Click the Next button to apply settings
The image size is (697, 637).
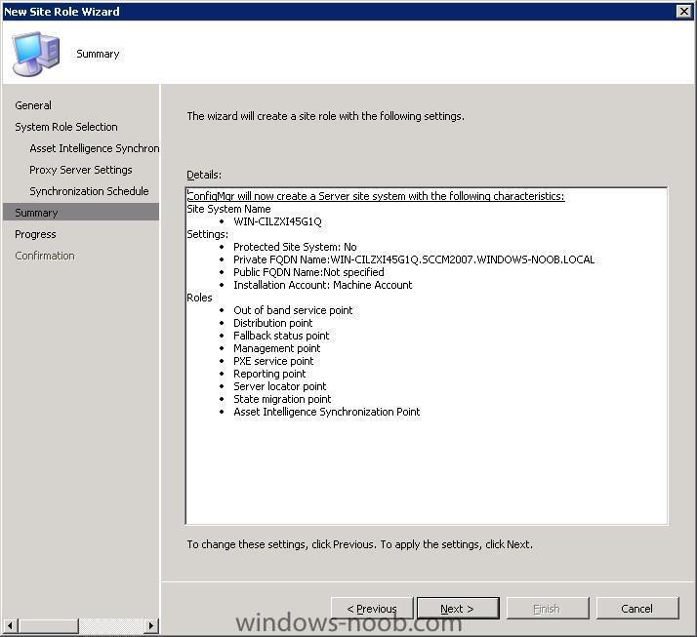point(458,608)
